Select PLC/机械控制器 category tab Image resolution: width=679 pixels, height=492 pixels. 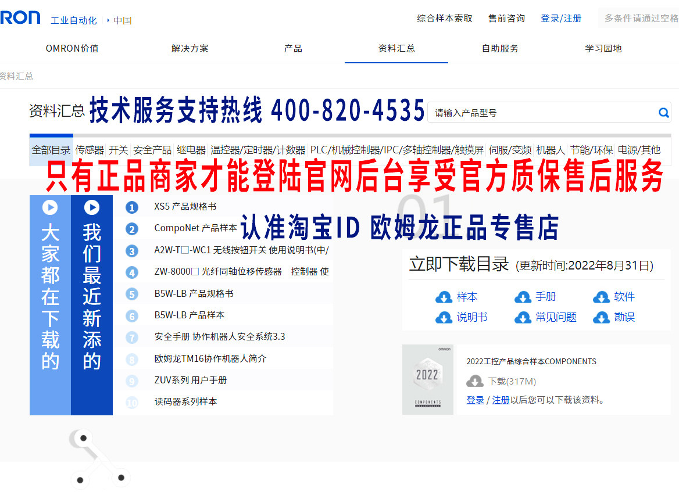coord(397,150)
